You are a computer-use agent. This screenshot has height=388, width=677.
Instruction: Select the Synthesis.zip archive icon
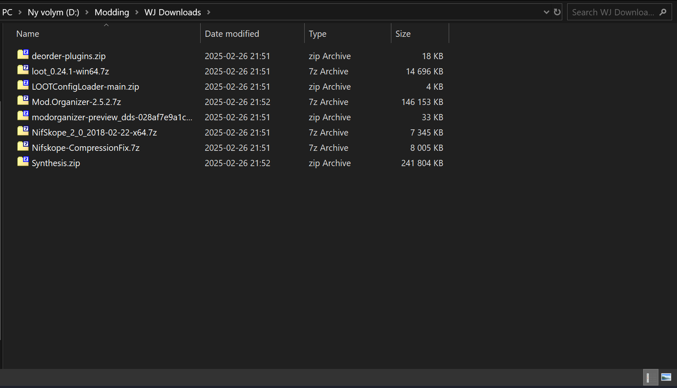pyautogui.click(x=23, y=163)
